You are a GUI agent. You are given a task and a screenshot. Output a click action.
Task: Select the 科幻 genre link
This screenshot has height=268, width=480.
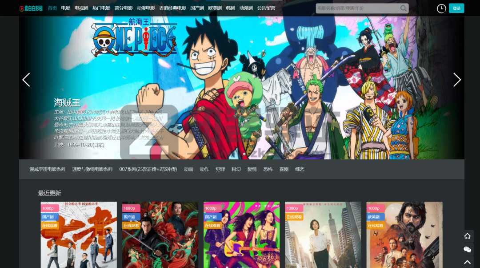click(236, 169)
